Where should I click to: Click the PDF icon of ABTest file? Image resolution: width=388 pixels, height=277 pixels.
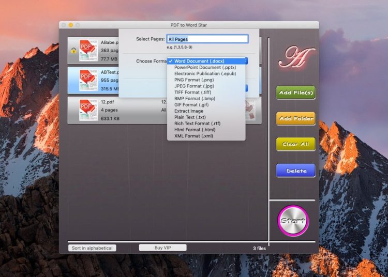pyautogui.click(x=88, y=80)
